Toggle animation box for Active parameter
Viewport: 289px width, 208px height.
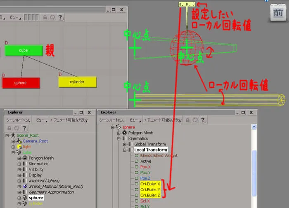tap(137, 161)
